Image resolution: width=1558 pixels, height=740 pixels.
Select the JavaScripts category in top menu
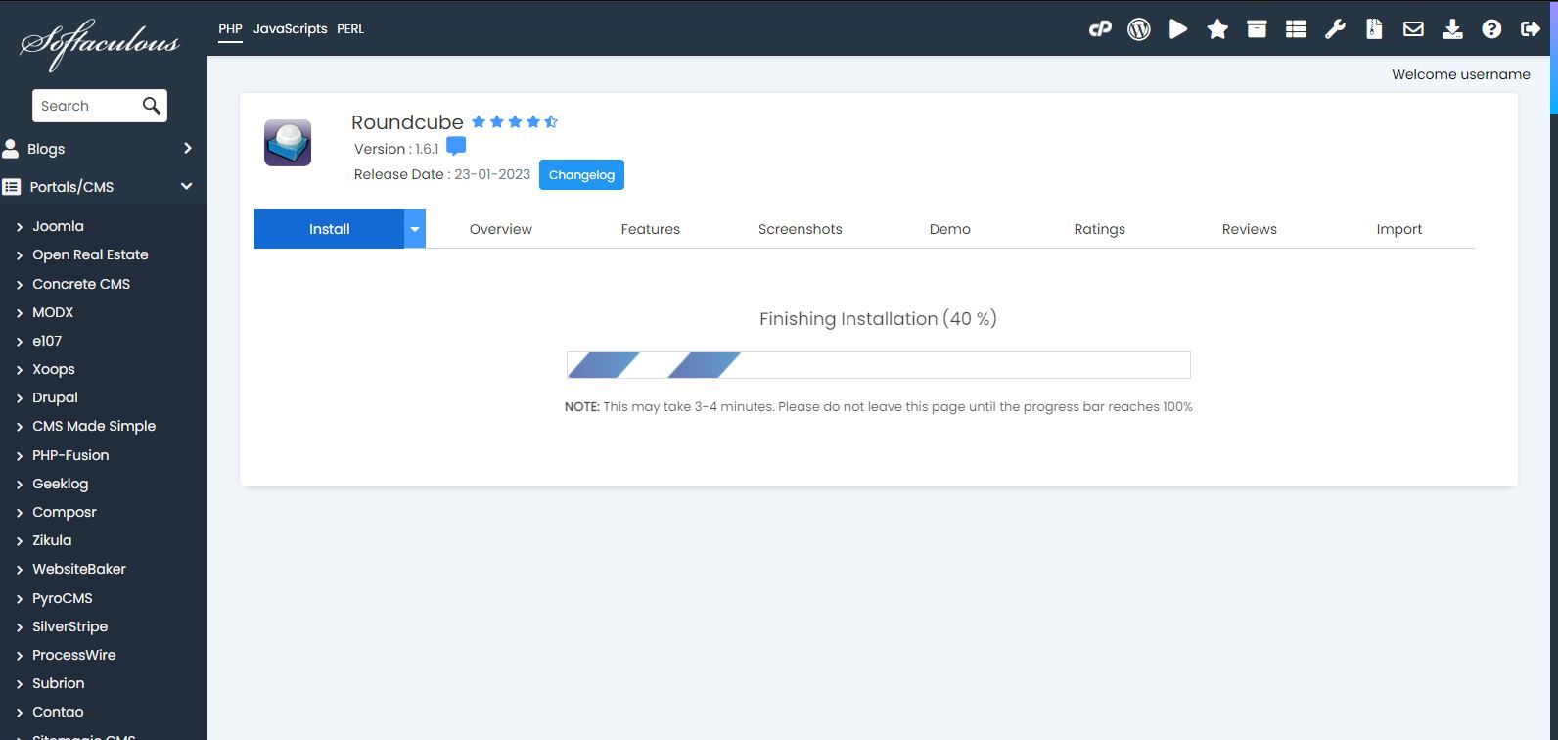(x=290, y=29)
